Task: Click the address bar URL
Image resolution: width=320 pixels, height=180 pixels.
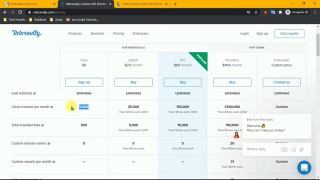Action: point(49,12)
